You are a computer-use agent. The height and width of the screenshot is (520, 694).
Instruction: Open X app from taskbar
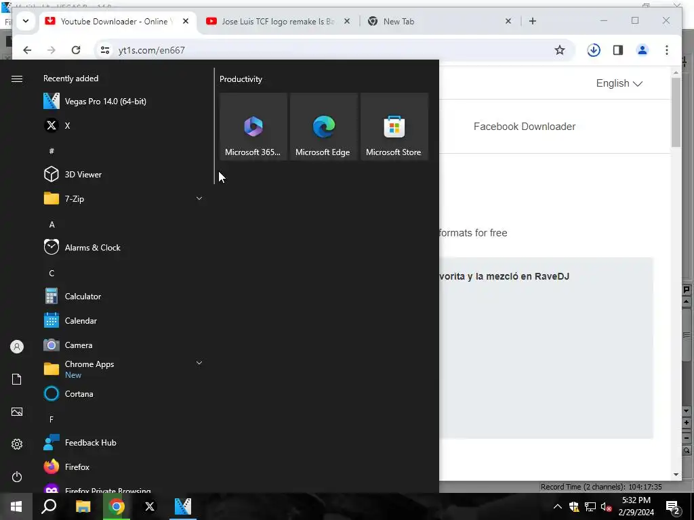coord(150,506)
